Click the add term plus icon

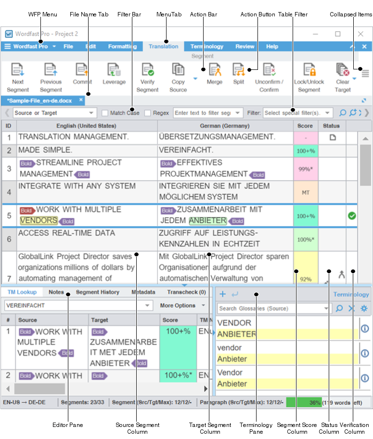[222, 294]
